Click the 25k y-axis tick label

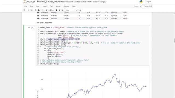pos(42,89)
